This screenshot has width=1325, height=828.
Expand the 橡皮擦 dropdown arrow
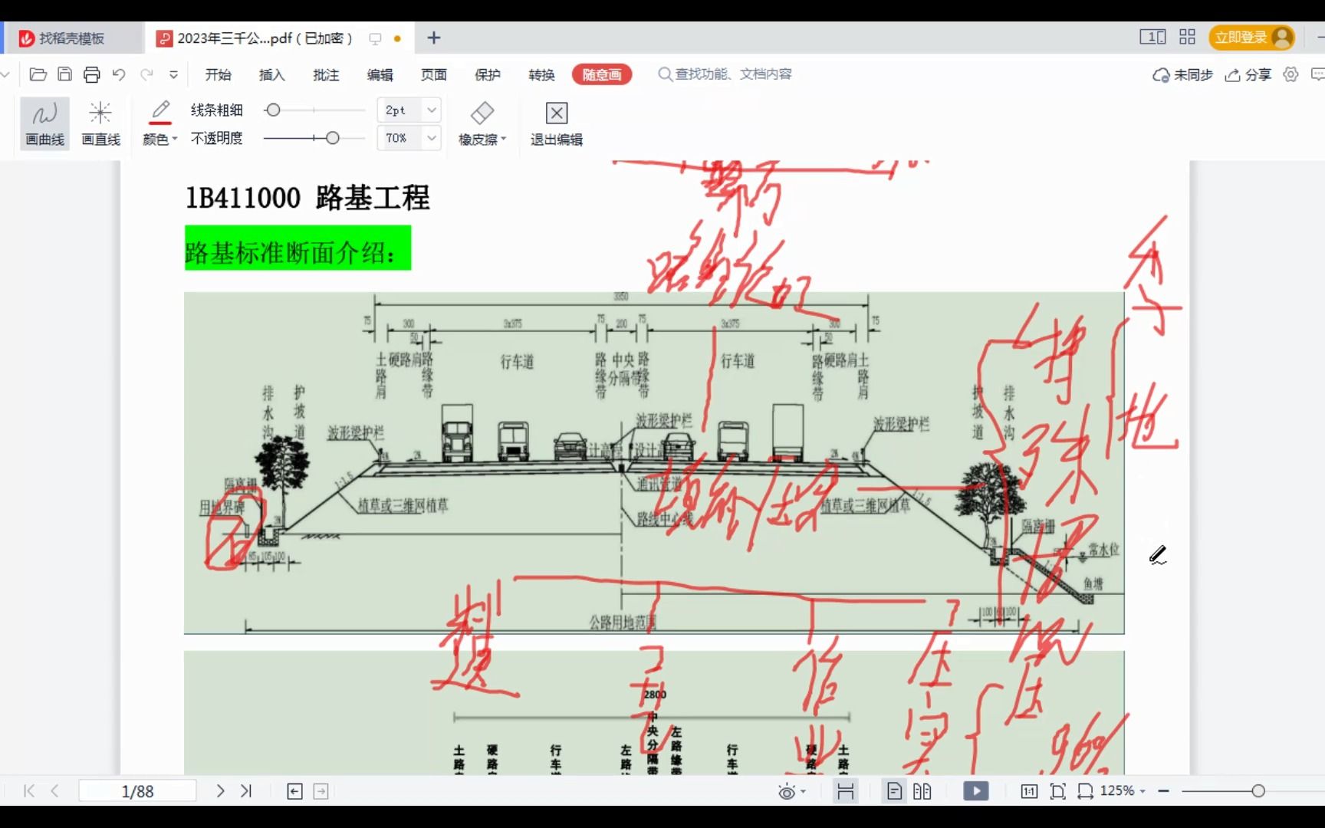pos(504,140)
